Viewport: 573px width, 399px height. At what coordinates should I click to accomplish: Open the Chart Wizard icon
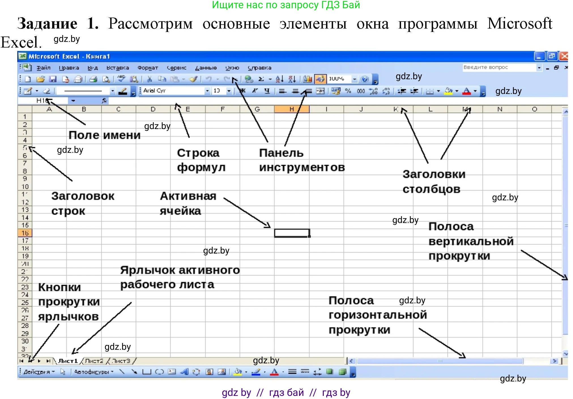[308, 79]
